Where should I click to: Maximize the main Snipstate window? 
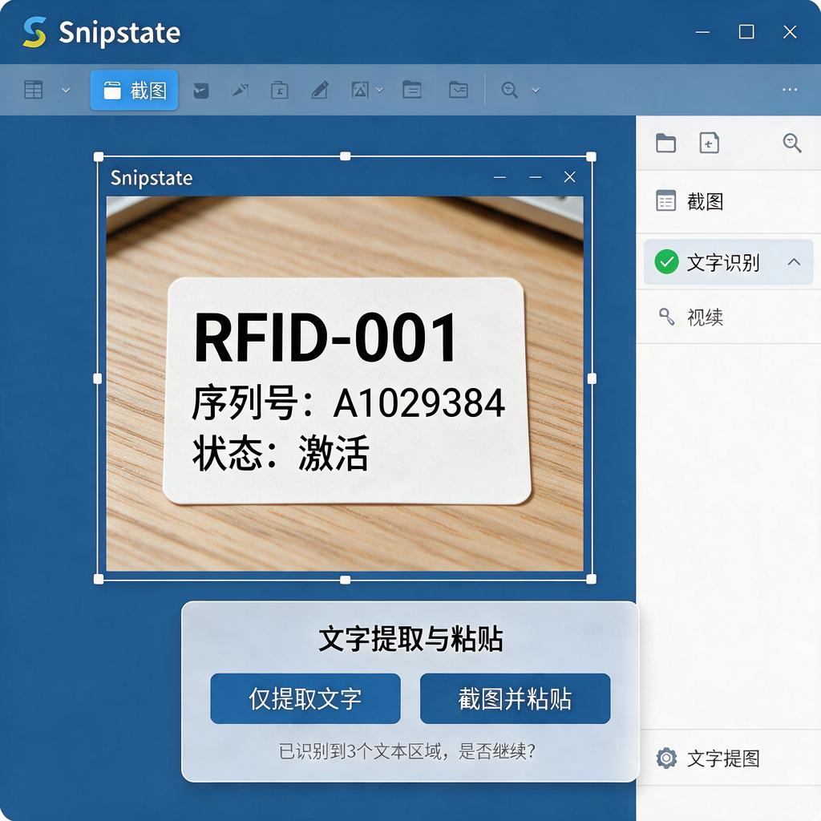(746, 32)
